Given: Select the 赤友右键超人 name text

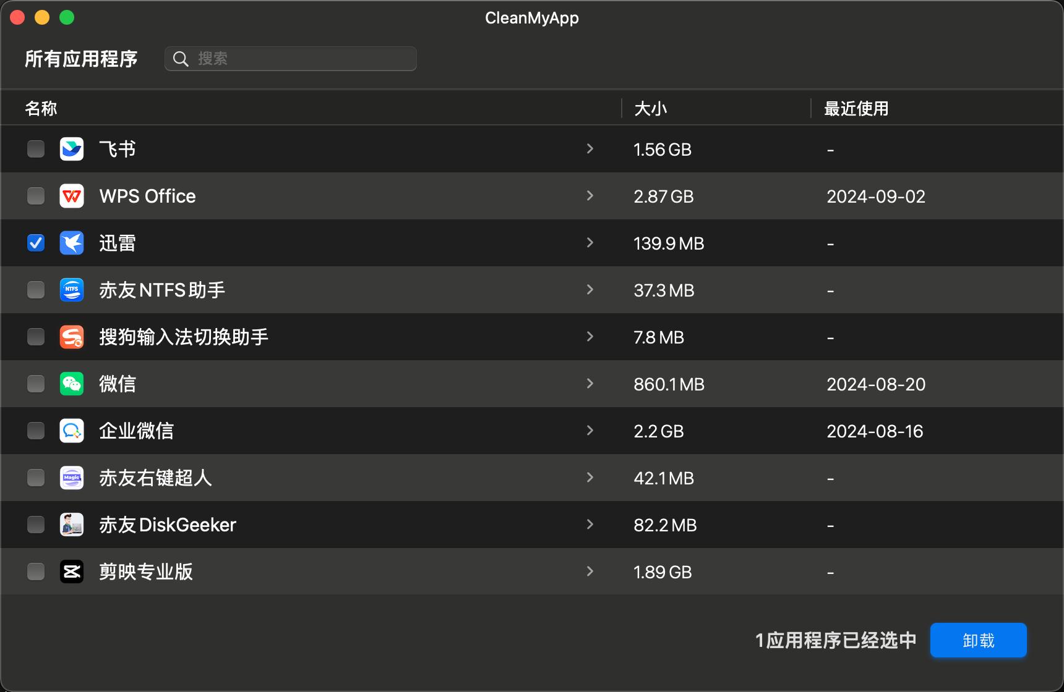Looking at the screenshot, I should tap(155, 478).
